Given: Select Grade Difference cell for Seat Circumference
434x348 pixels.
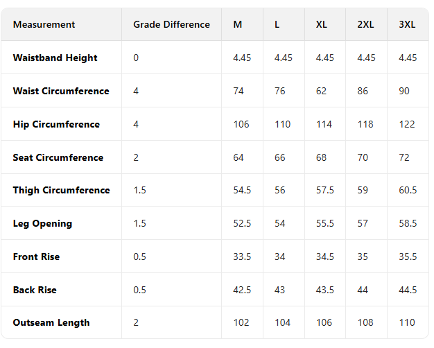Looking at the screenshot, I should [136, 157].
